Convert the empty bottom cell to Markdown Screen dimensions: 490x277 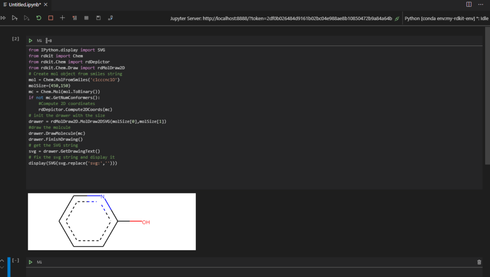pos(39,262)
